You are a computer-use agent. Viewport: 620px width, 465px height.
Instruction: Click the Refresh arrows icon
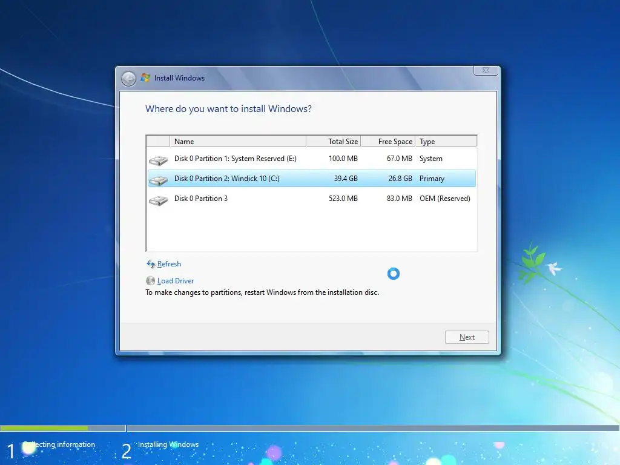[x=151, y=264]
